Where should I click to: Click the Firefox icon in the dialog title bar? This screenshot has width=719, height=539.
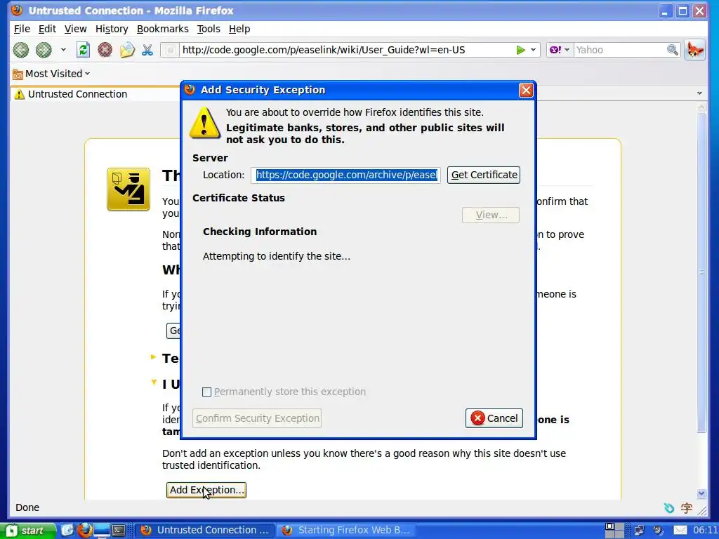tap(190, 90)
